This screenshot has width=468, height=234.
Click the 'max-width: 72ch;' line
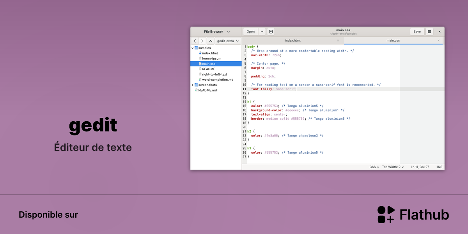coord(266,55)
